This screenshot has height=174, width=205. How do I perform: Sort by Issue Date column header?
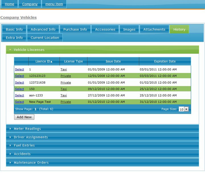point(113,61)
